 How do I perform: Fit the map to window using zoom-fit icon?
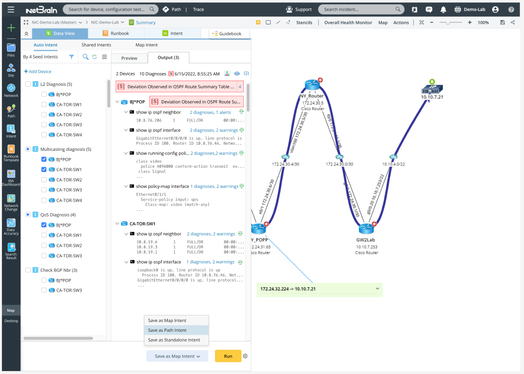(421, 22)
